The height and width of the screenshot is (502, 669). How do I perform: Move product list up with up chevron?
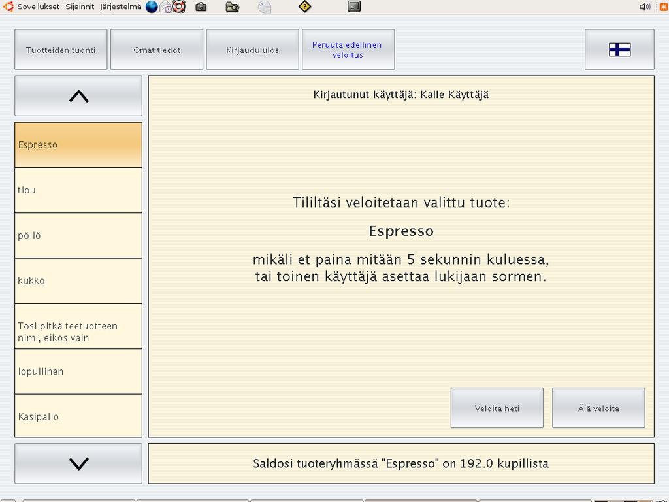click(x=78, y=96)
